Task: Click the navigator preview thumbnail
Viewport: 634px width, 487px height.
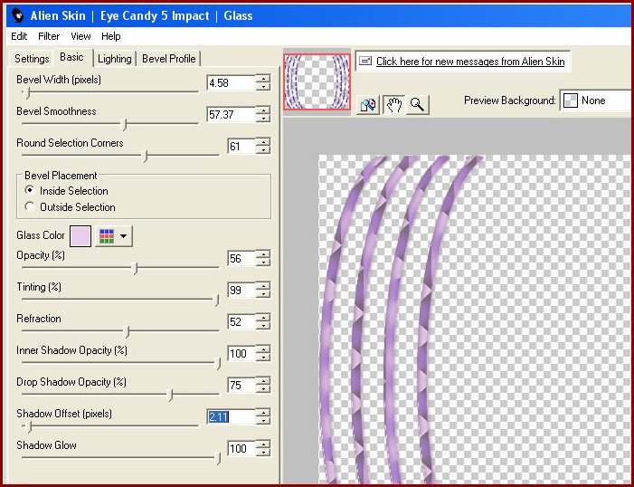Action: pos(317,81)
